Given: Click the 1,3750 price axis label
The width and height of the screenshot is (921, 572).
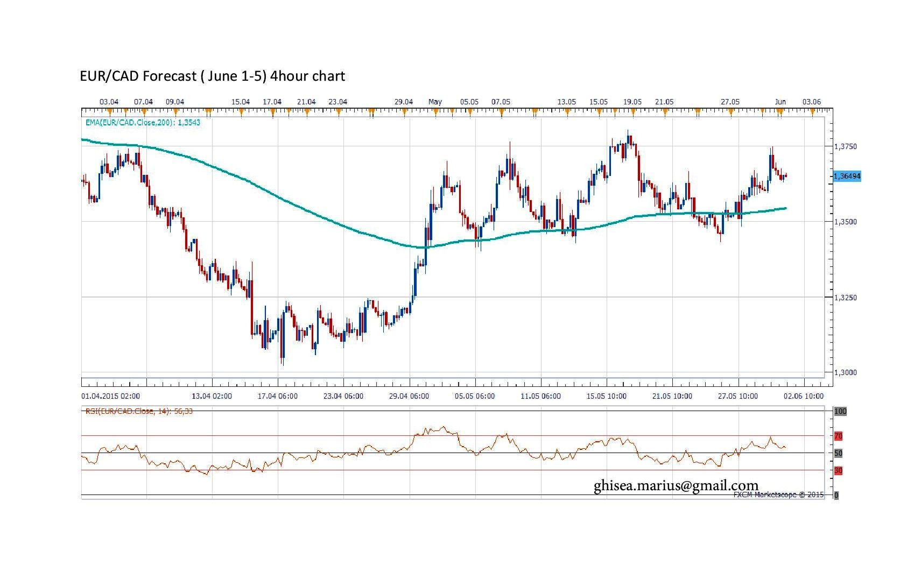Looking at the screenshot, I should (x=845, y=146).
